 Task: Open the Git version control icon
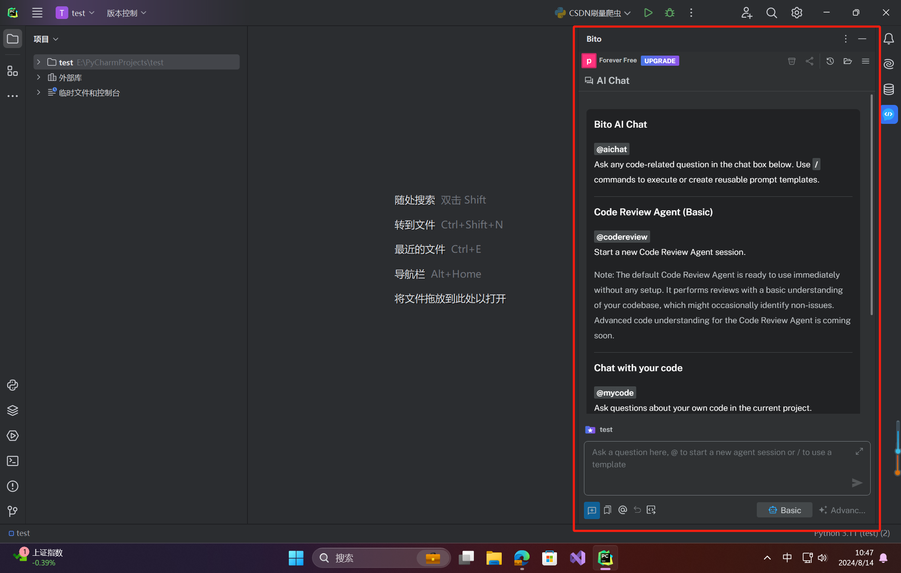[13, 511]
